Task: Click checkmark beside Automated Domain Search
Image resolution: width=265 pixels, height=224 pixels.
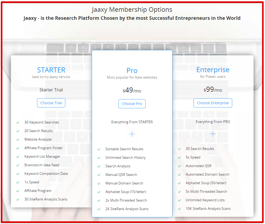Action: click(x=179, y=175)
